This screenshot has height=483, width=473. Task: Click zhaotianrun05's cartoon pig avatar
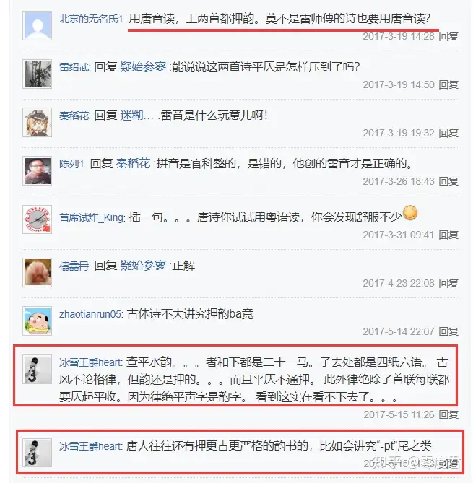(37, 321)
